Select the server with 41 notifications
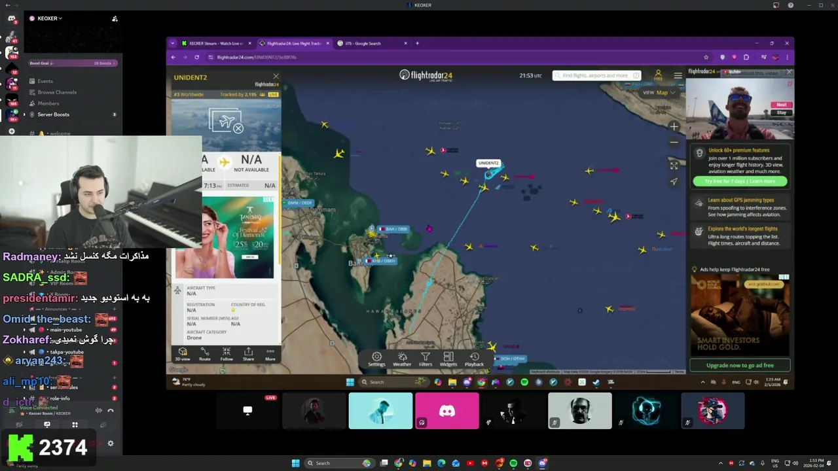 (12, 36)
